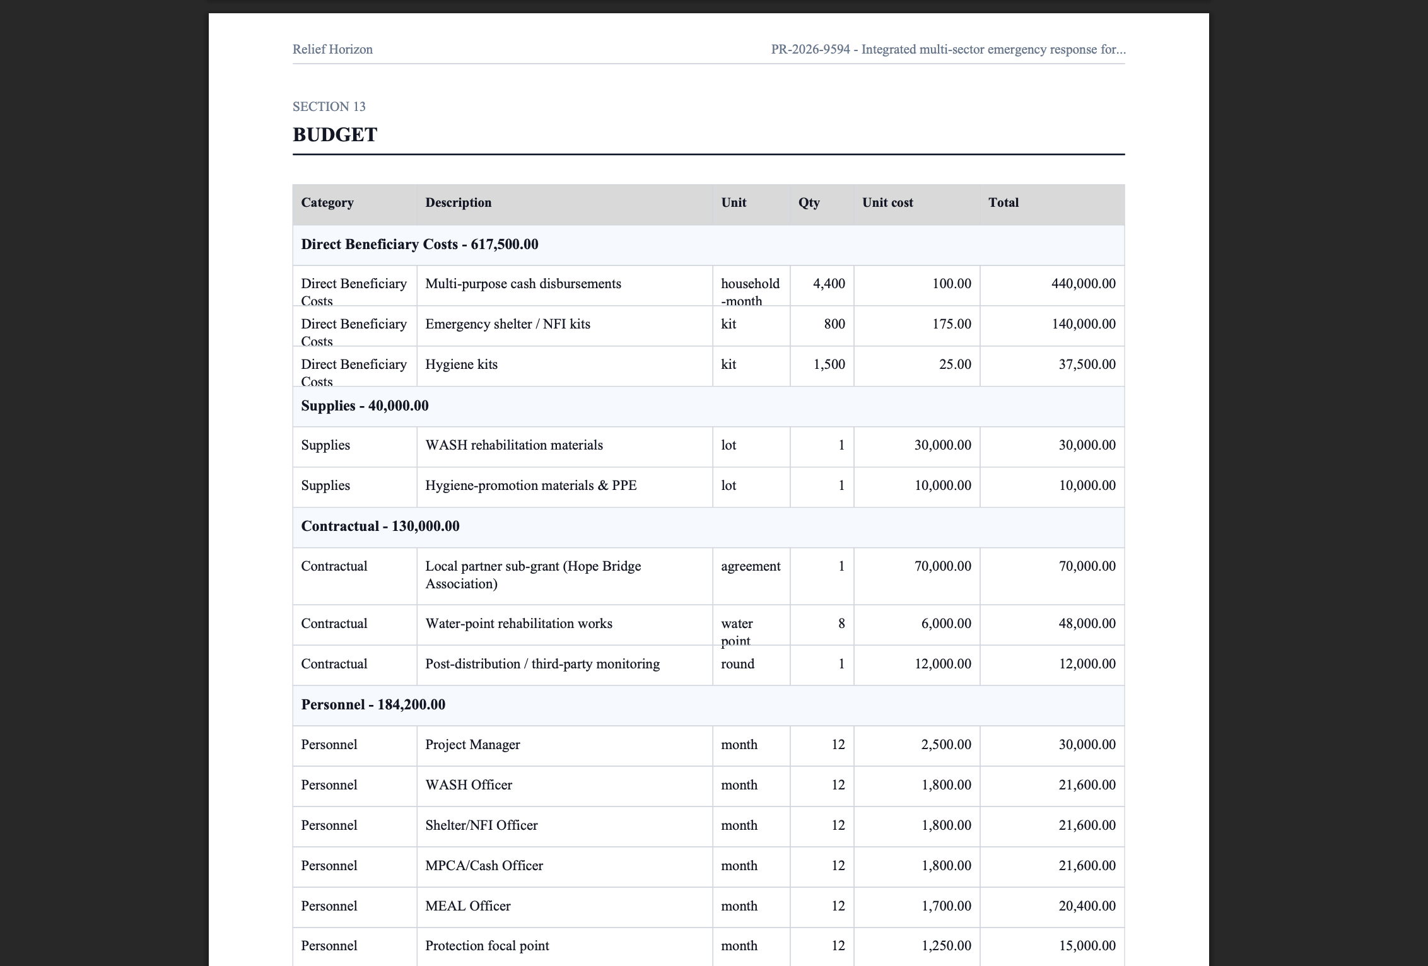Click the total '20,400.00'
Image resolution: width=1428 pixels, height=966 pixels.
pos(1087,906)
